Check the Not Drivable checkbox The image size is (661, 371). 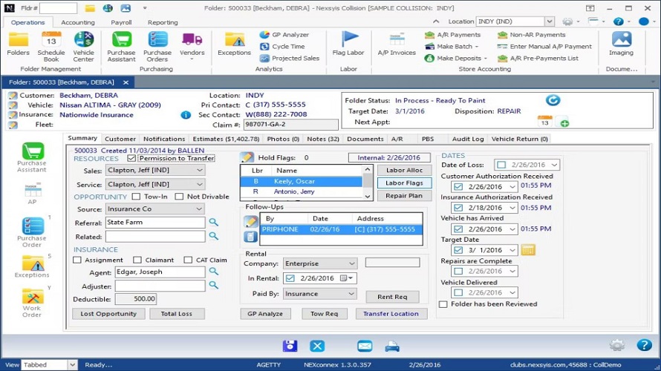(x=179, y=196)
